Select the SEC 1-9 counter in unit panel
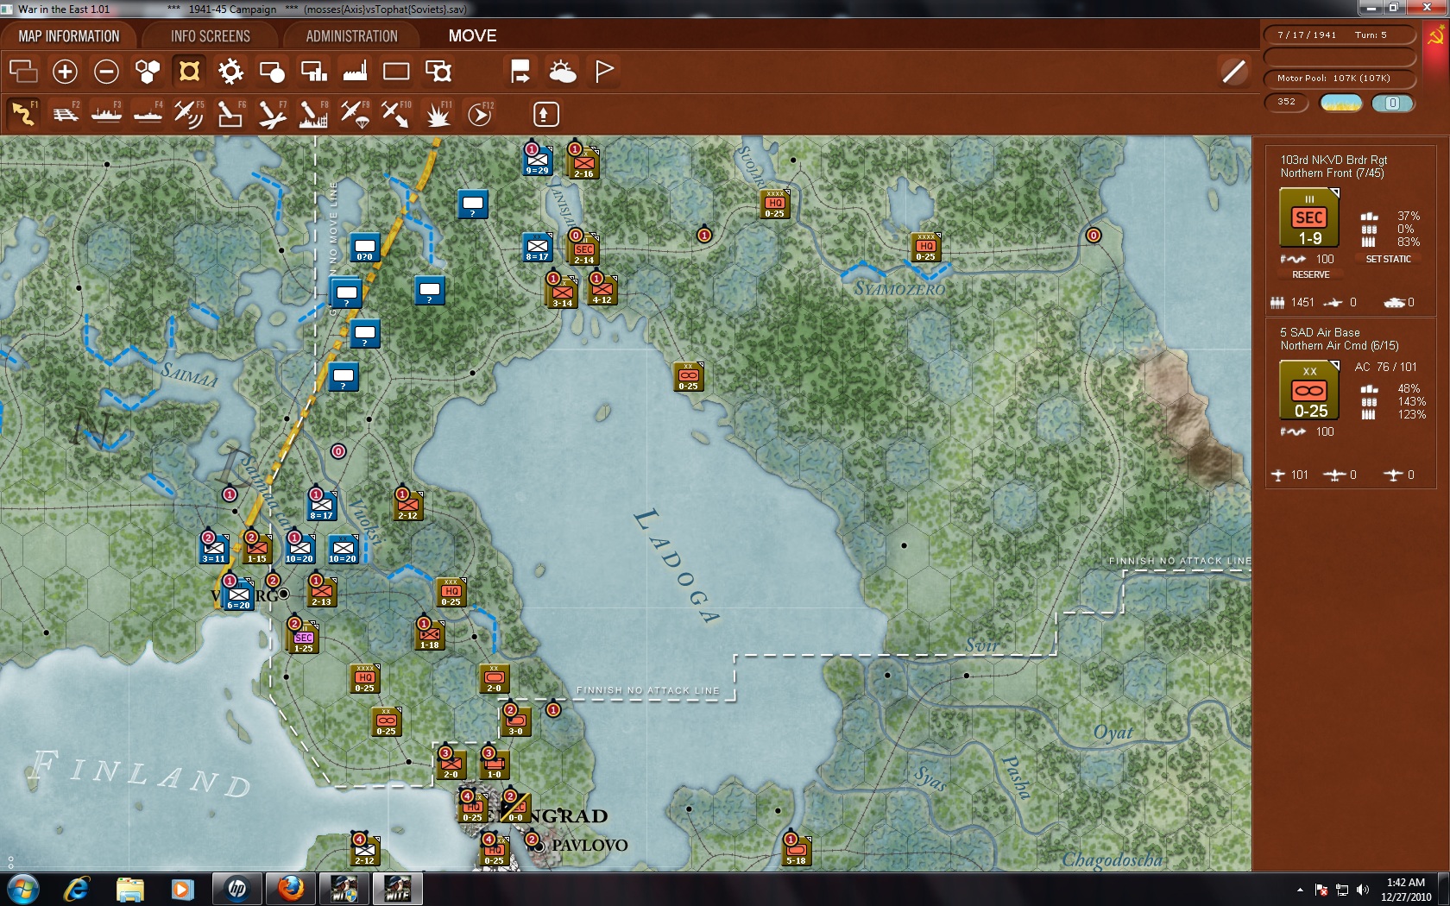This screenshot has height=906, width=1450. tap(1309, 218)
